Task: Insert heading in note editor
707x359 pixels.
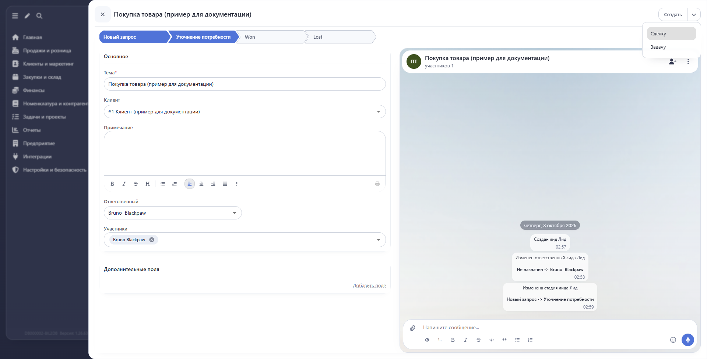Action: tap(148, 184)
